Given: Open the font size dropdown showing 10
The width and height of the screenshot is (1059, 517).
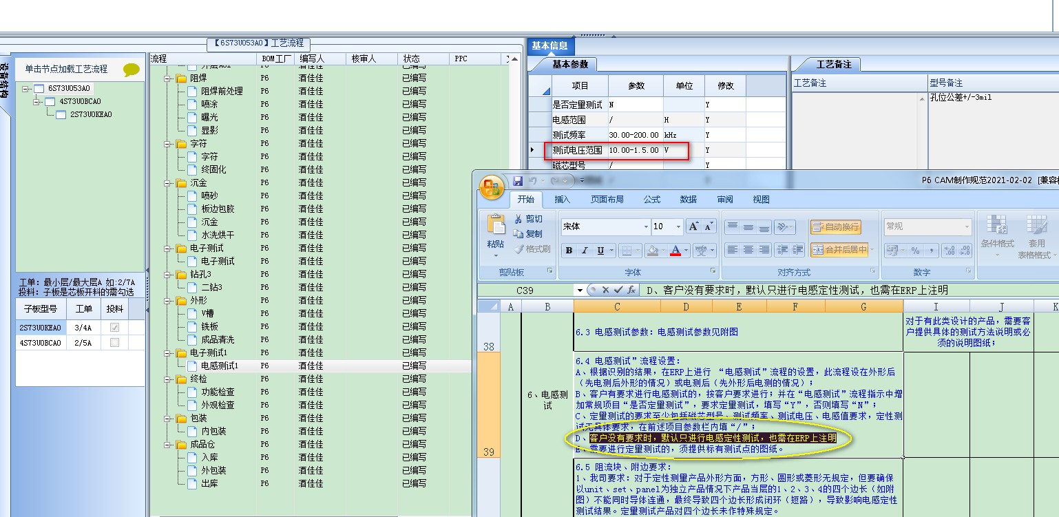Looking at the screenshot, I should tap(679, 226).
